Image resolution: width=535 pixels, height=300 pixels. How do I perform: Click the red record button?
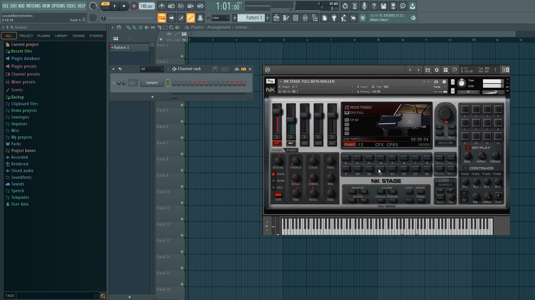[134, 6]
